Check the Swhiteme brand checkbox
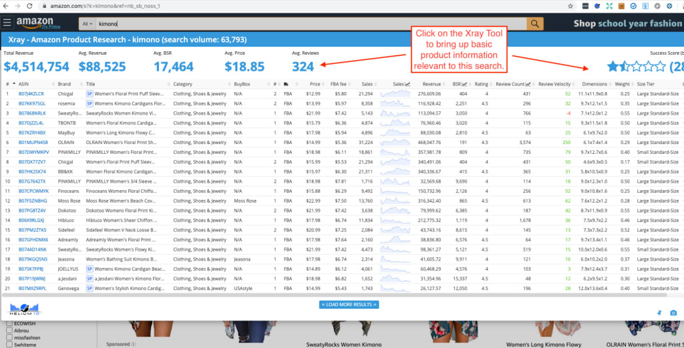 click(x=9, y=345)
